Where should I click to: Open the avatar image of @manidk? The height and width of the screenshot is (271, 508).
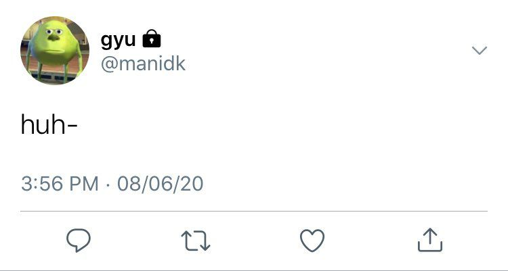[x=55, y=50]
